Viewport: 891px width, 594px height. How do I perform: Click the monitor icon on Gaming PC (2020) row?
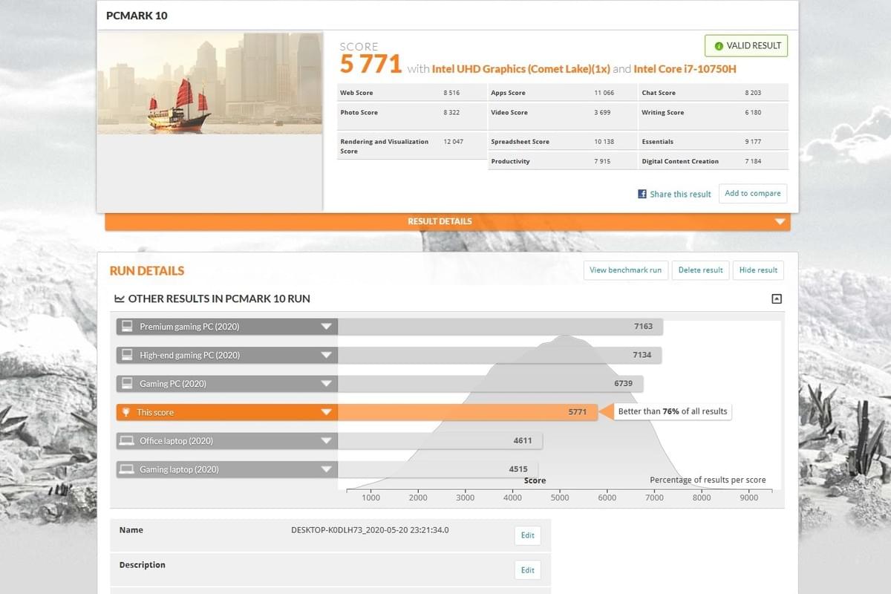(127, 384)
